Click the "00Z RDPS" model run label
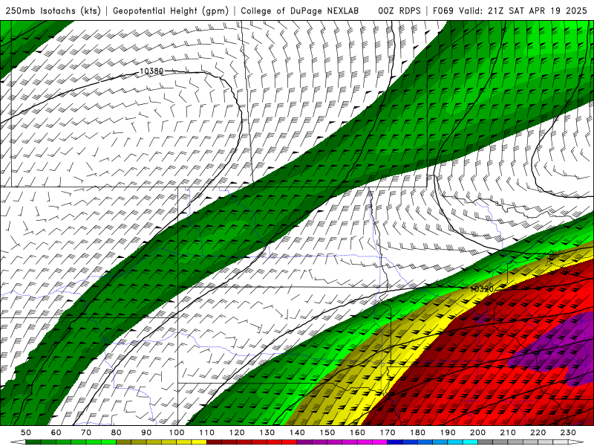The width and height of the screenshot is (594, 446). (399, 11)
